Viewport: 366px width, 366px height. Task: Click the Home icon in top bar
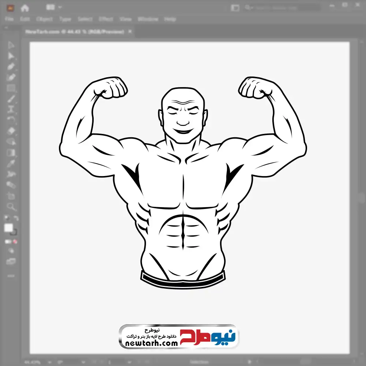[25, 8]
